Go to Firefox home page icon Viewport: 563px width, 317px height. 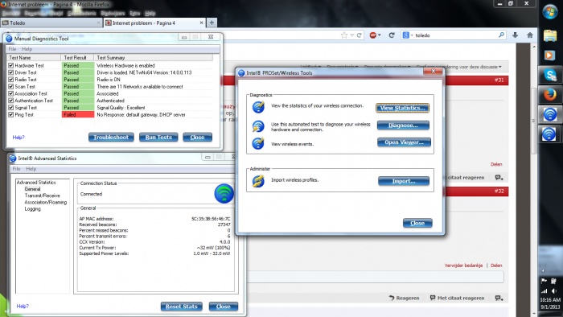click(x=529, y=35)
